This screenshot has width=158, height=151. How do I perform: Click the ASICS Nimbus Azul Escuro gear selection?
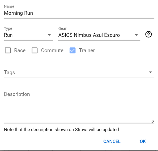pos(89,35)
